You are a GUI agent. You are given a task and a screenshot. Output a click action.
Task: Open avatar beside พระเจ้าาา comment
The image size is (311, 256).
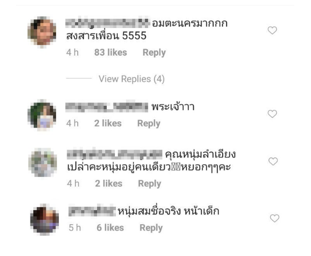[42, 115]
